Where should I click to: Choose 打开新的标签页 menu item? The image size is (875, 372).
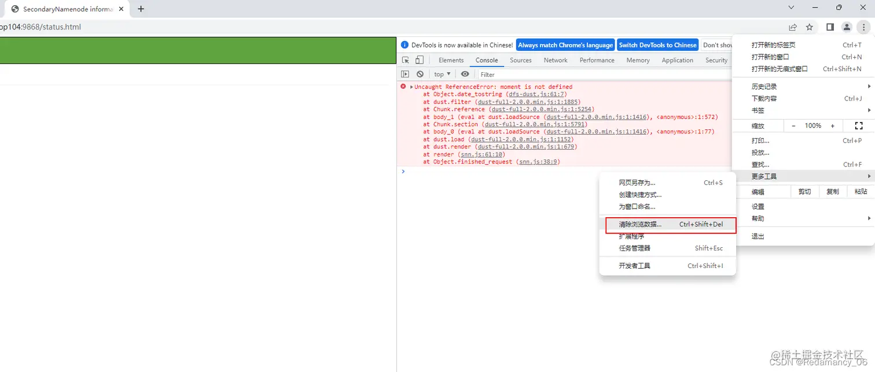803,45
